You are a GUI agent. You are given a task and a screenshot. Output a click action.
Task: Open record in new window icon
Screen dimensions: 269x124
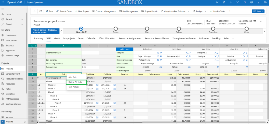[x=41, y=11]
